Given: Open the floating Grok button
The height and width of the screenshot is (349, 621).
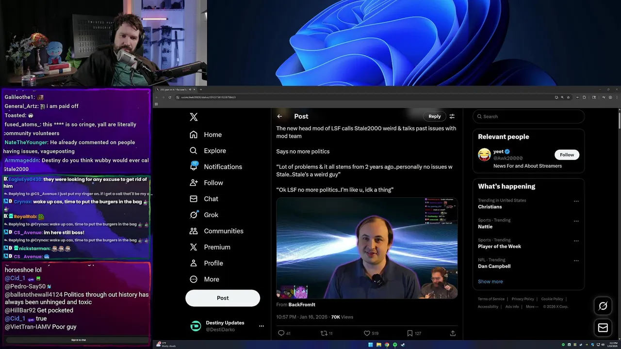Looking at the screenshot, I should (603, 306).
